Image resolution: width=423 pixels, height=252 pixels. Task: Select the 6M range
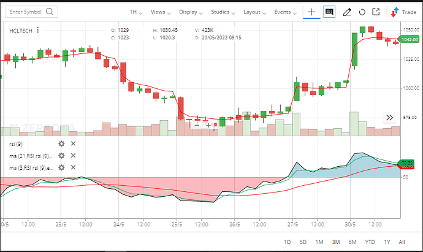click(352, 242)
